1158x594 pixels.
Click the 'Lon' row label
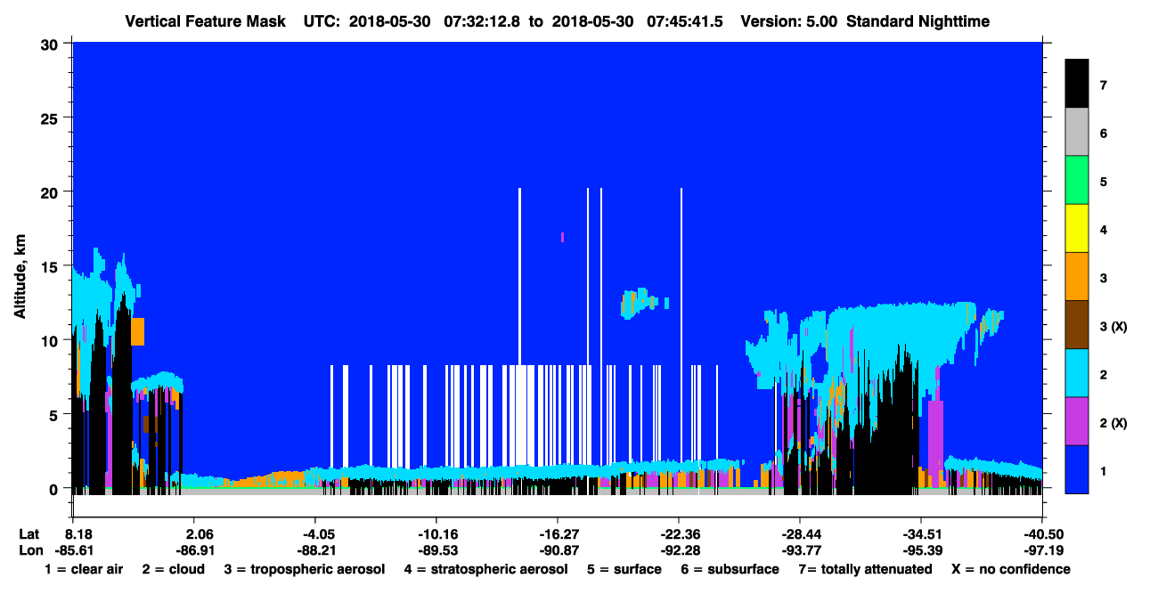[29, 550]
